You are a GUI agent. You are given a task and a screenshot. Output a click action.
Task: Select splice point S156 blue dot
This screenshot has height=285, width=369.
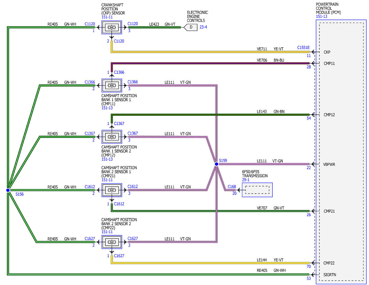8,190
